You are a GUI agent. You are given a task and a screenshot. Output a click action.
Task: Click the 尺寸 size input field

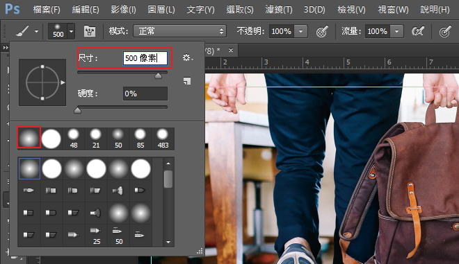click(x=145, y=58)
